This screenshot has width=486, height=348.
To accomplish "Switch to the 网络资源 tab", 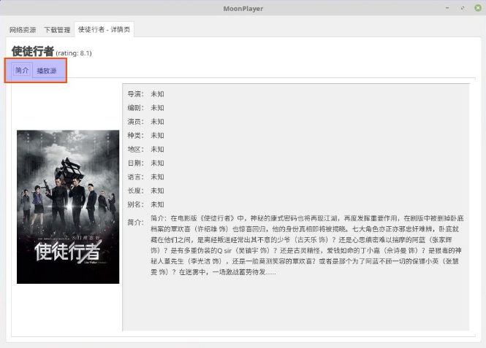I will [x=23, y=30].
